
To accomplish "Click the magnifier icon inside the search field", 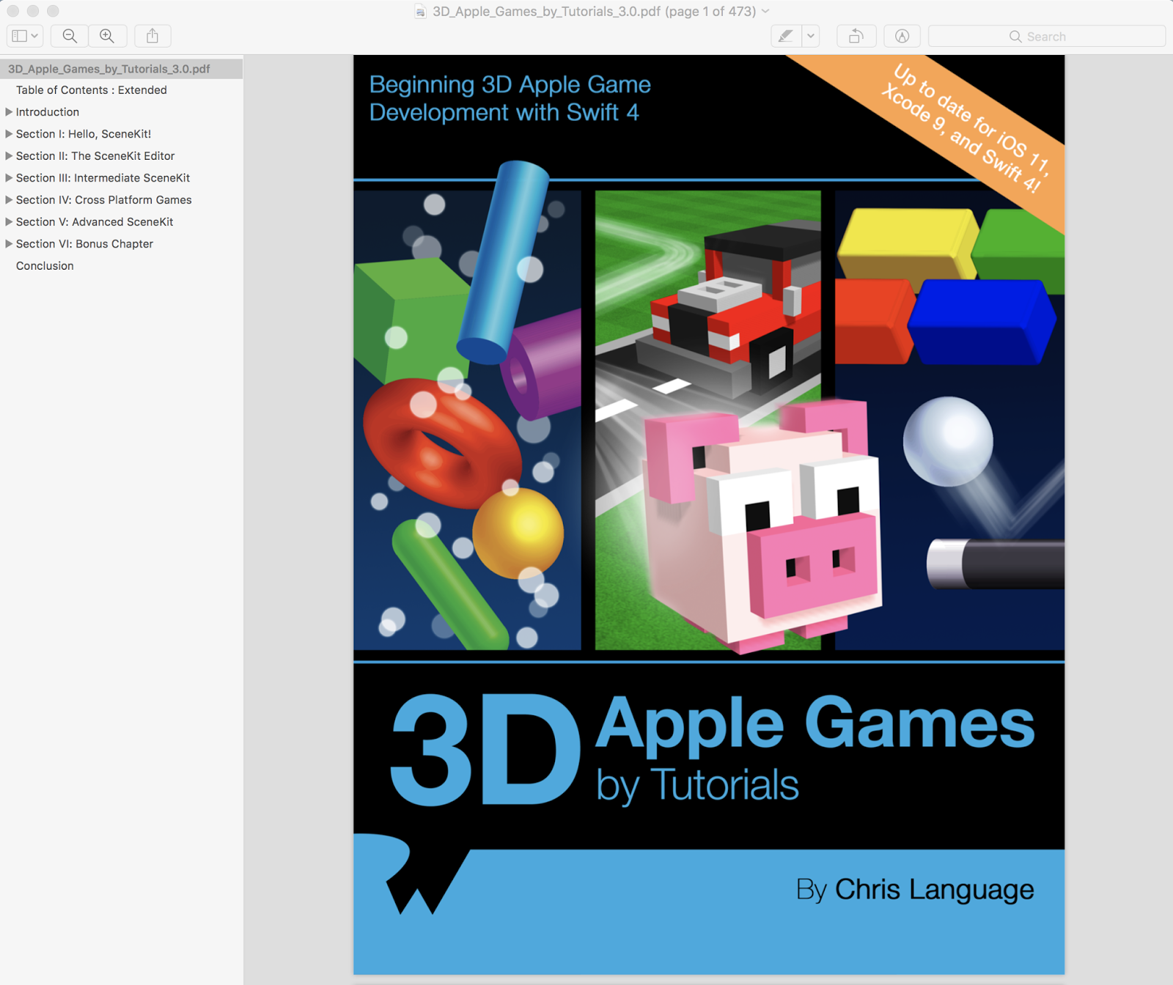I will (x=1015, y=35).
